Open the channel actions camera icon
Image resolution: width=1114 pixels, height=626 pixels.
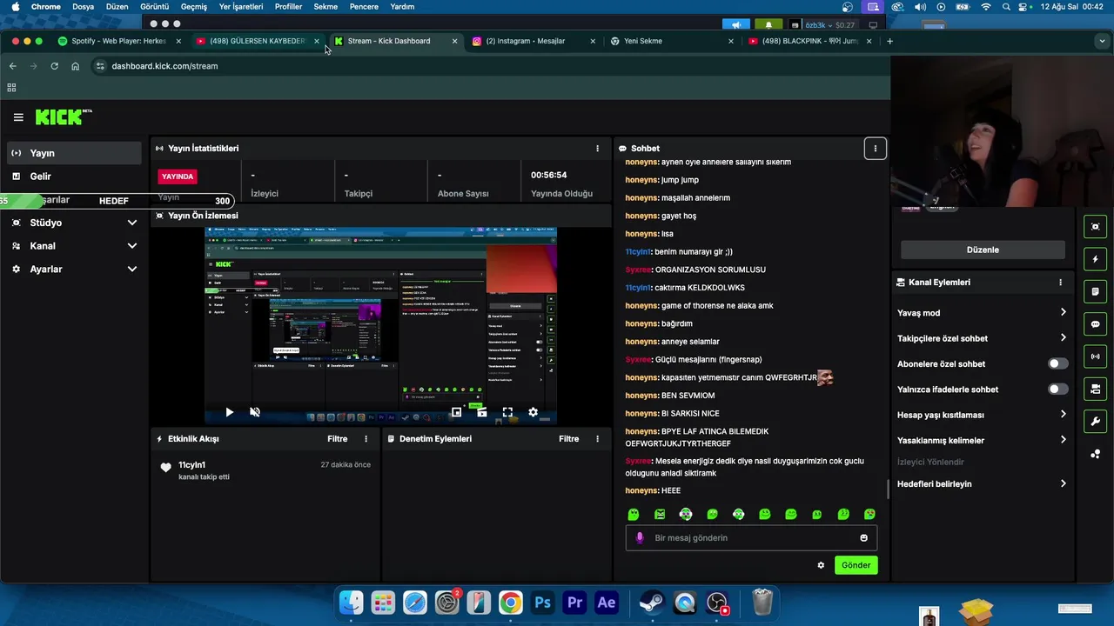(1095, 389)
